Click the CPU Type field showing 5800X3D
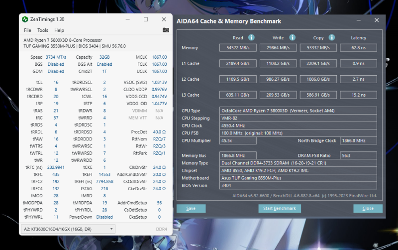Screen dimensions: 398x250 pos(298,111)
